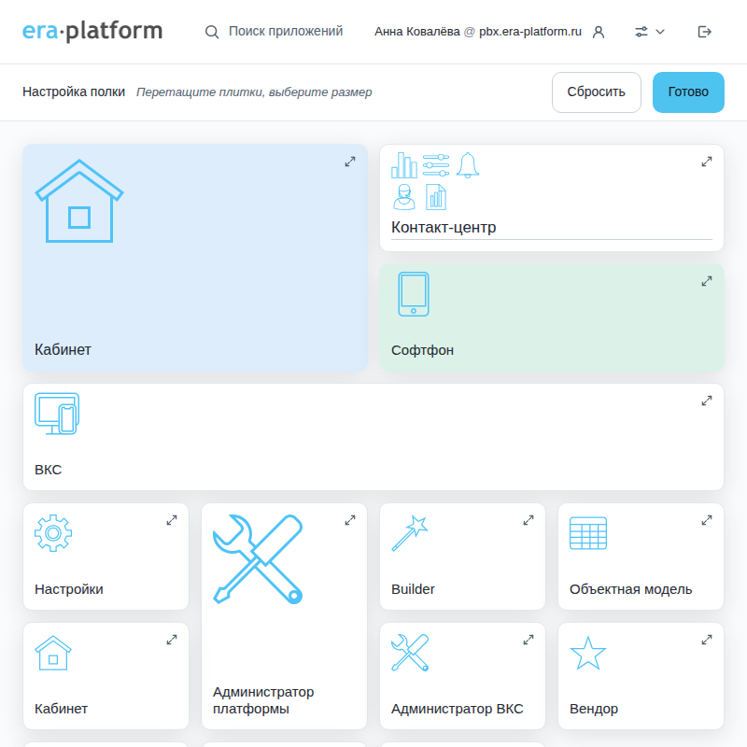Click the report document icon in Контакт-центр
747x747 pixels.
tap(436, 197)
